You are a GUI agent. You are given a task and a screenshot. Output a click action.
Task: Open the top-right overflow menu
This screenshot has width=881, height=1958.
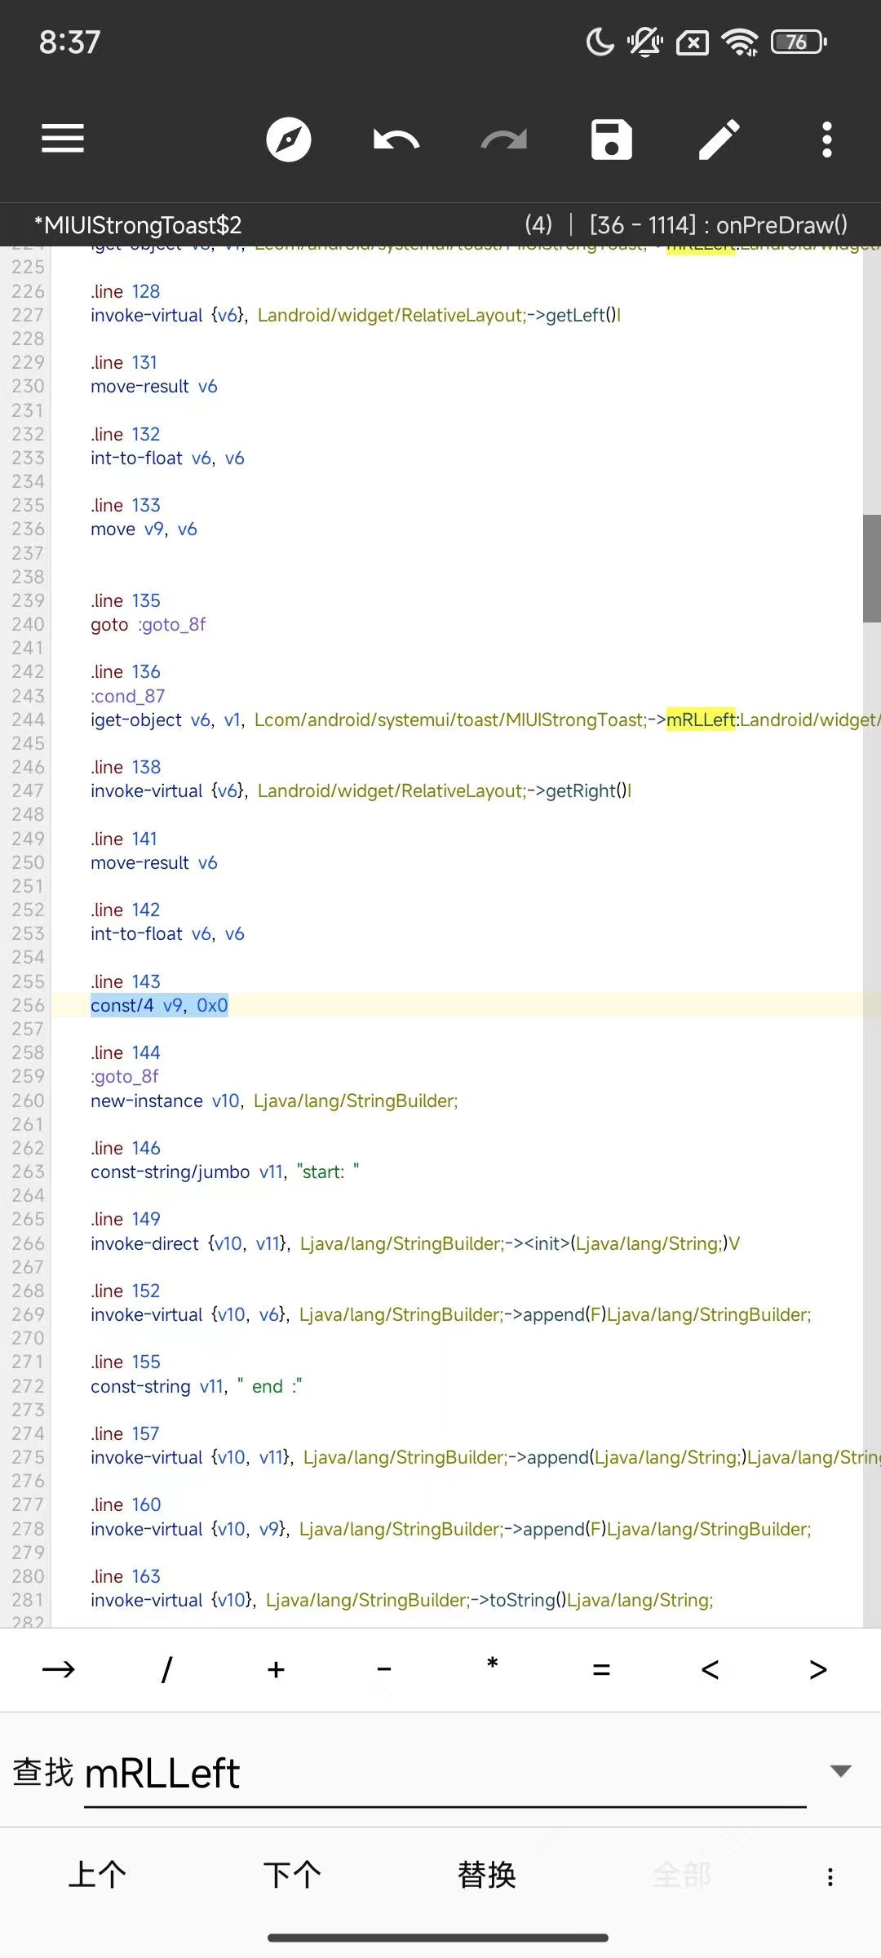(x=826, y=140)
